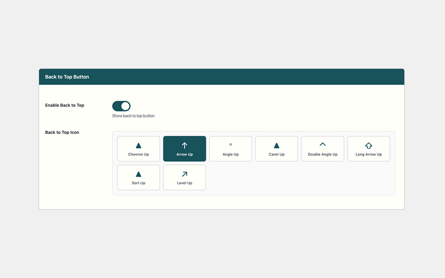This screenshot has width=445, height=278.
Task: Click the Back to Top Icon label
Action: [62, 132]
